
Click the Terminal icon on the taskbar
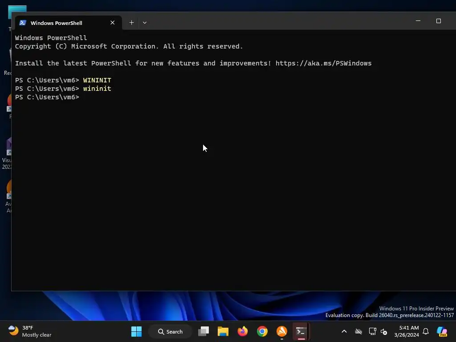[x=301, y=331]
